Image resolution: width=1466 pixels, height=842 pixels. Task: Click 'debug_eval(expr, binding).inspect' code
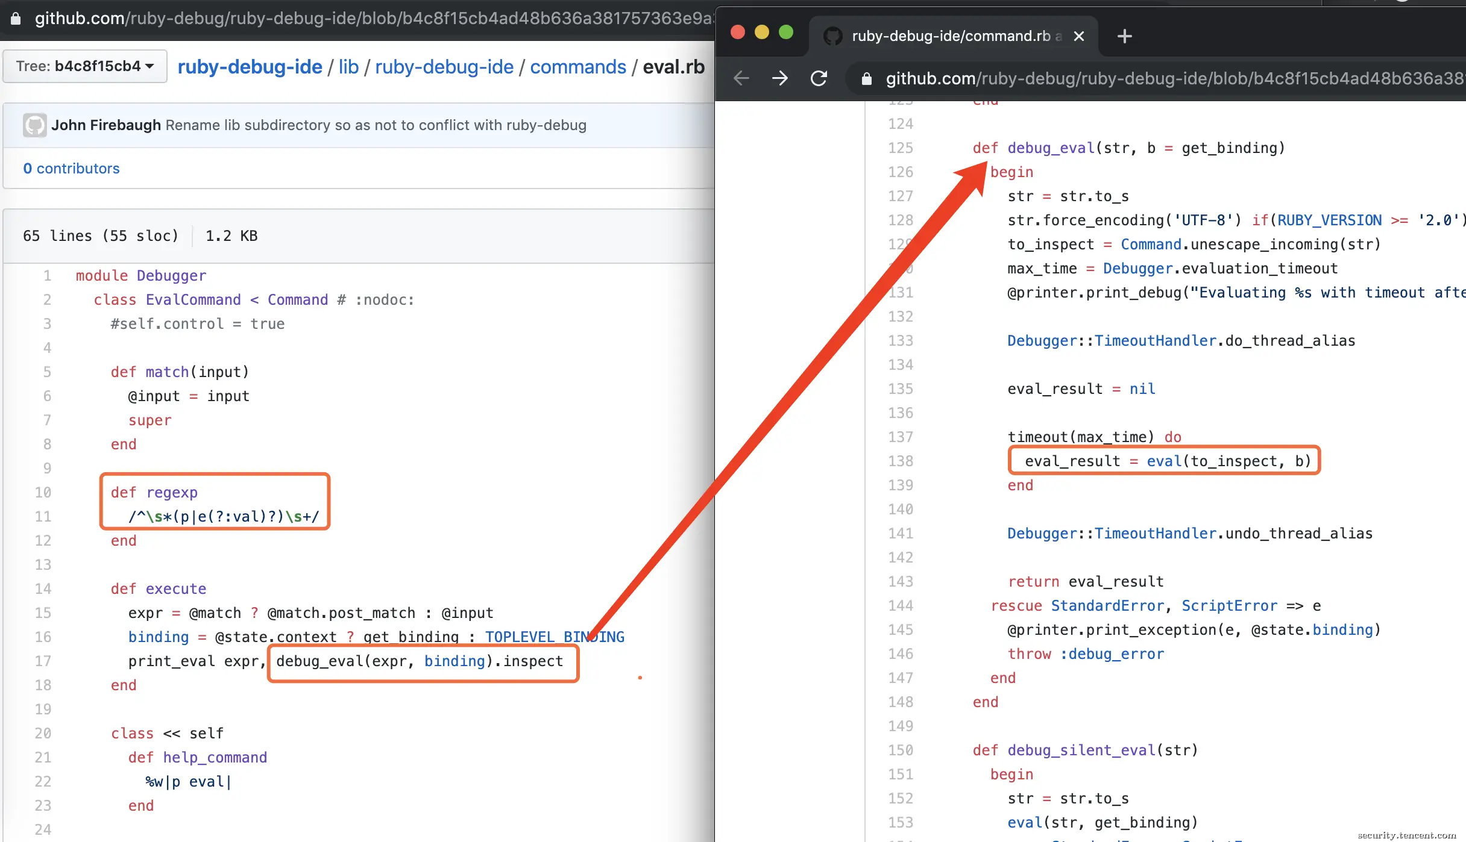[420, 661]
